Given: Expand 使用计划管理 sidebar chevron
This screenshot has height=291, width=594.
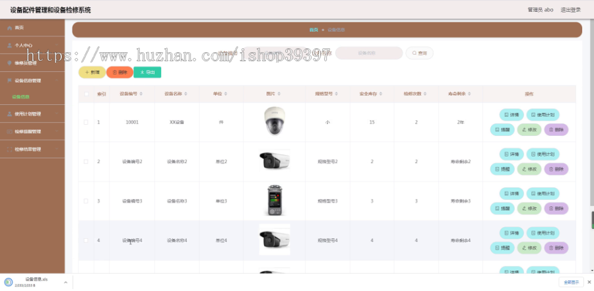Looking at the screenshot, I should (57, 113).
